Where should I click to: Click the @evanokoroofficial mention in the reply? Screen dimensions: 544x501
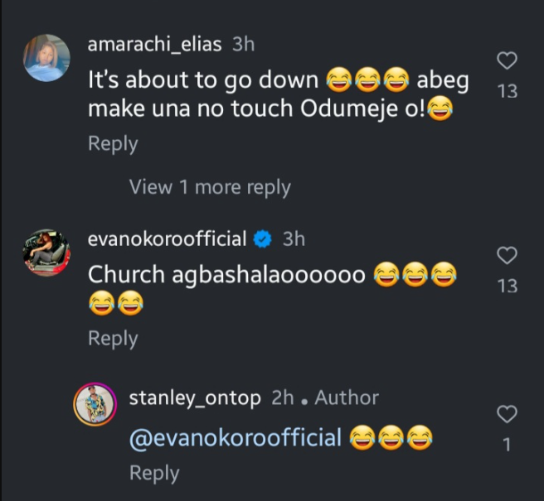pos(236,437)
